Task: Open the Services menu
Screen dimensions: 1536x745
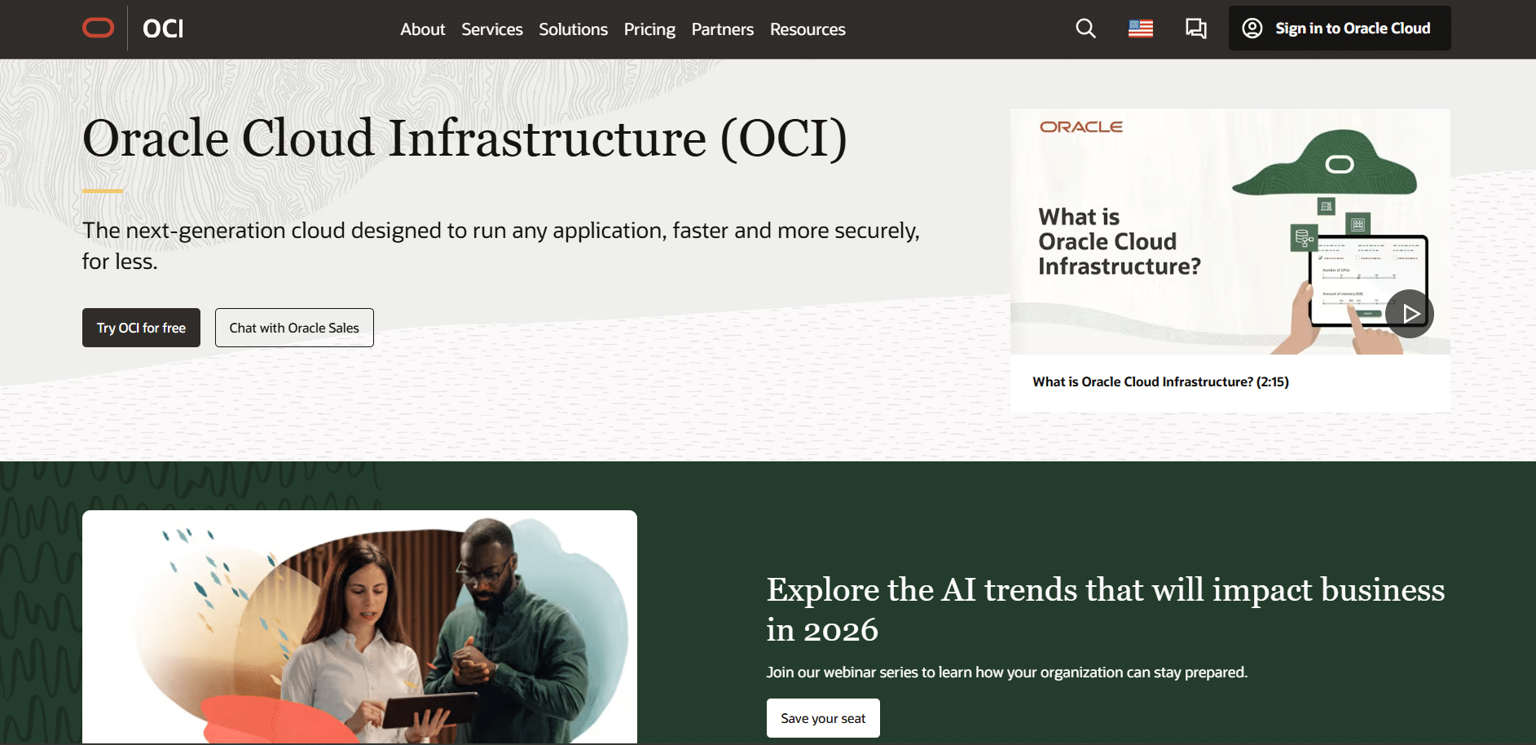Action: (491, 29)
